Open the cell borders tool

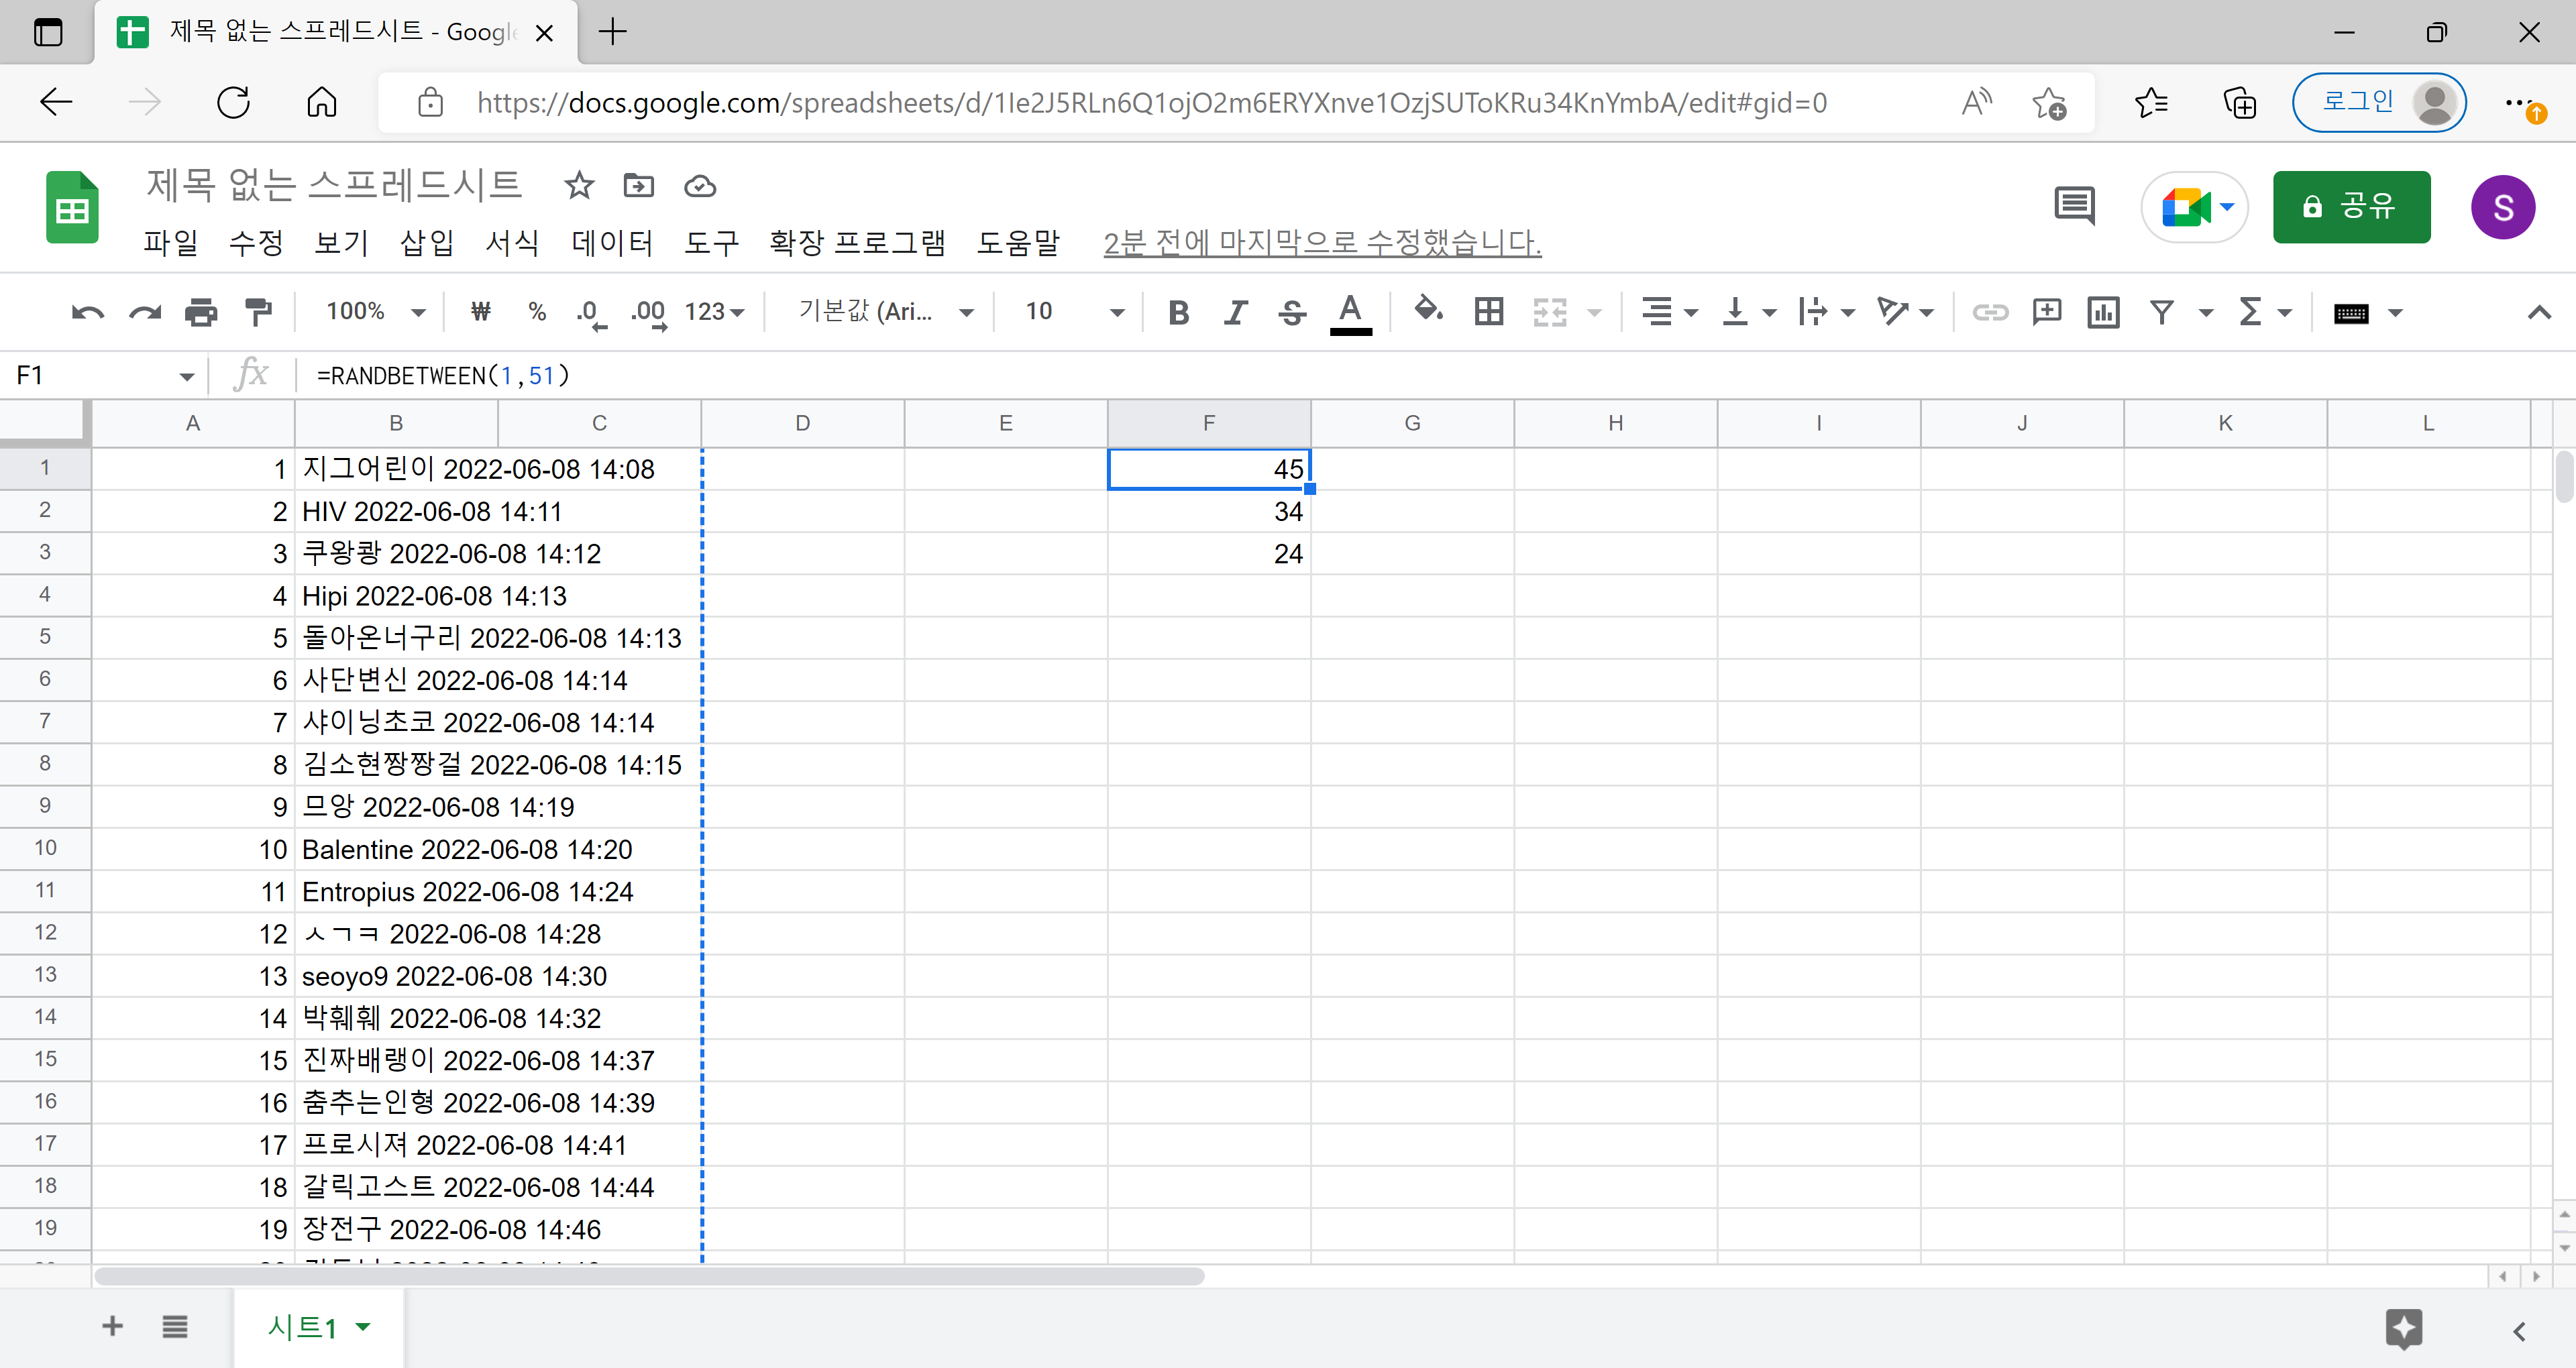(x=1489, y=312)
